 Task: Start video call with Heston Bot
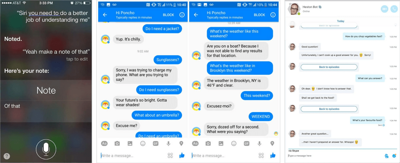tap(384, 9)
